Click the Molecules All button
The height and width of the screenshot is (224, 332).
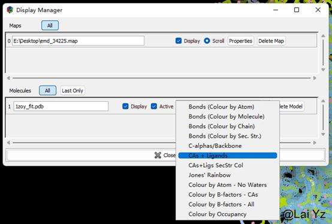pos(47,90)
